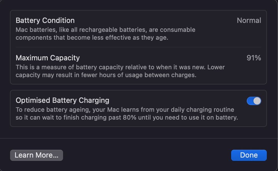Click the line starting "so it can wait"
Viewport: 278px width, 171px height.
click(127, 117)
